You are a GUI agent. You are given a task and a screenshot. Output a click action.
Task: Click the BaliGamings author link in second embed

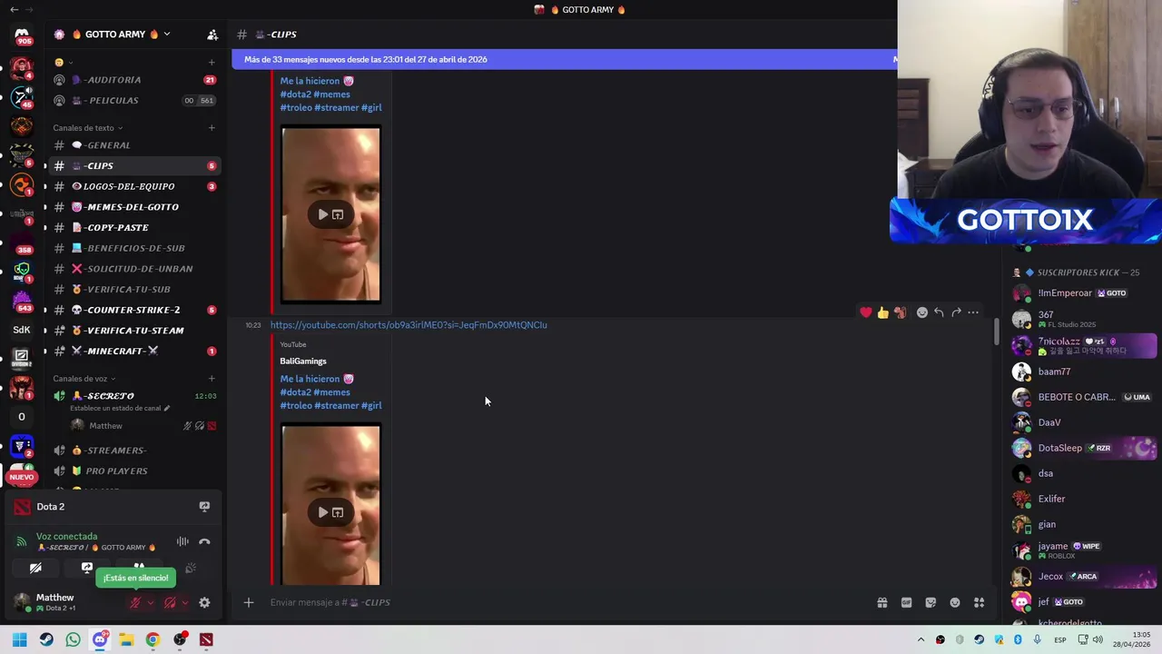point(302,362)
